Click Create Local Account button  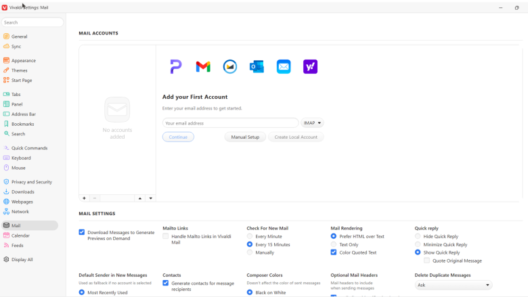pyautogui.click(x=295, y=137)
